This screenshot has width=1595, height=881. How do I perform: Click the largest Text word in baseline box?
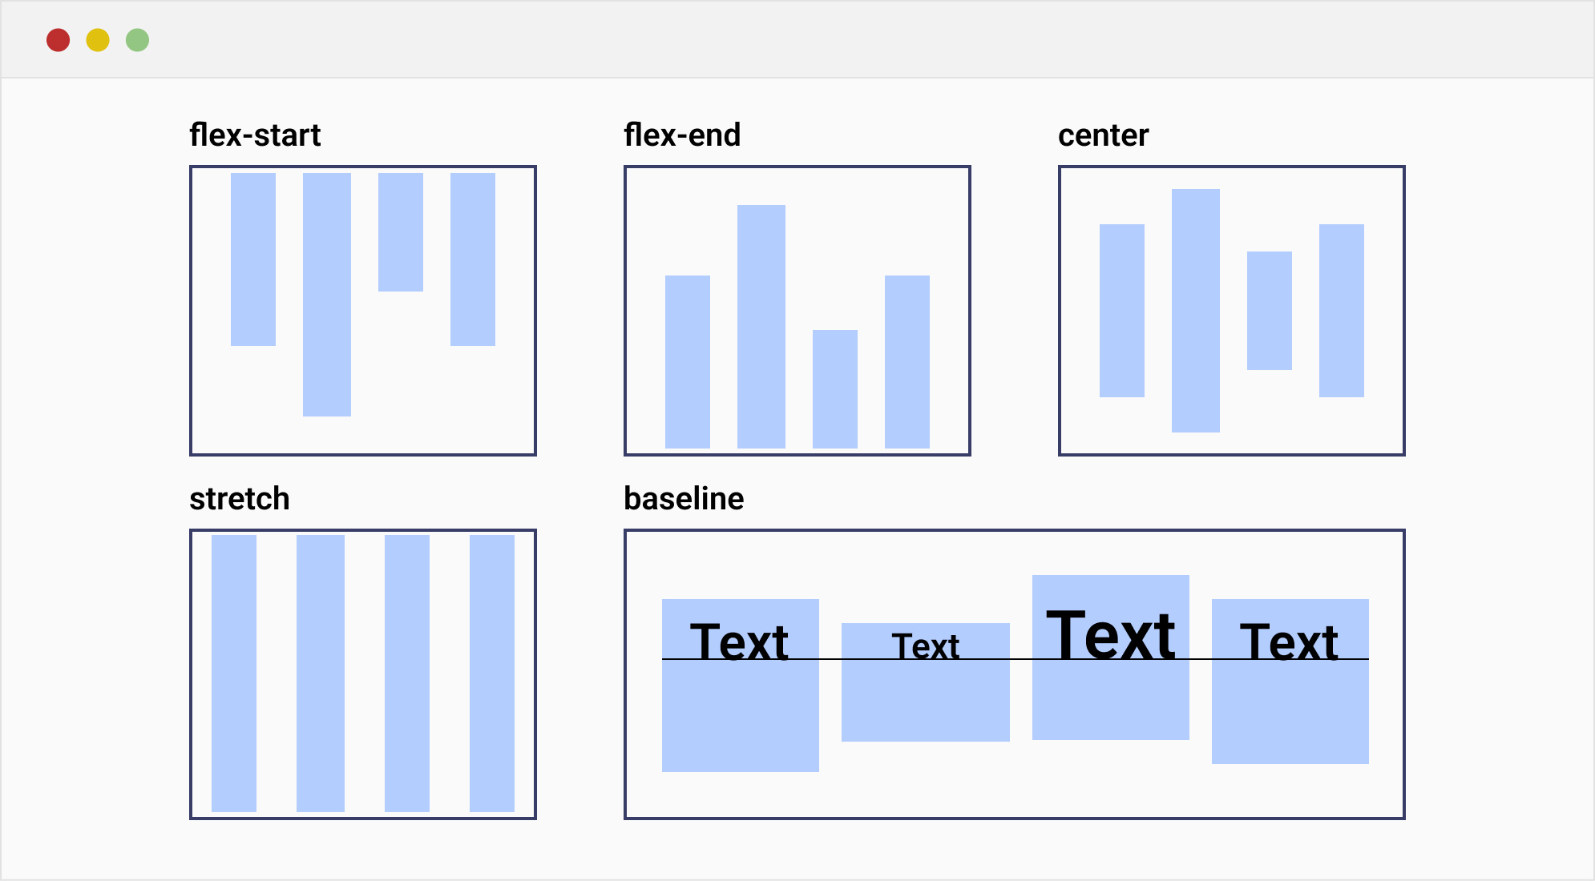[1111, 636]
